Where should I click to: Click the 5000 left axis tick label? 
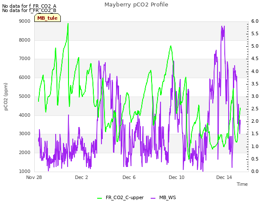pyautogui.click(x=25, y=96)
